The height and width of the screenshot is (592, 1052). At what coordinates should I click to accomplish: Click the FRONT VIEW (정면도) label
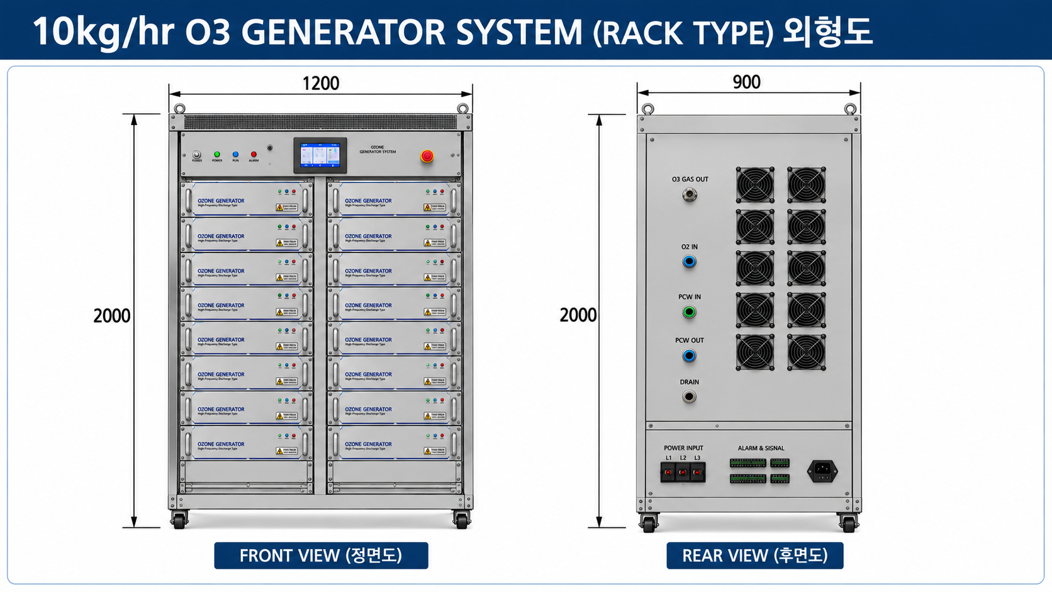coord(321,556)
